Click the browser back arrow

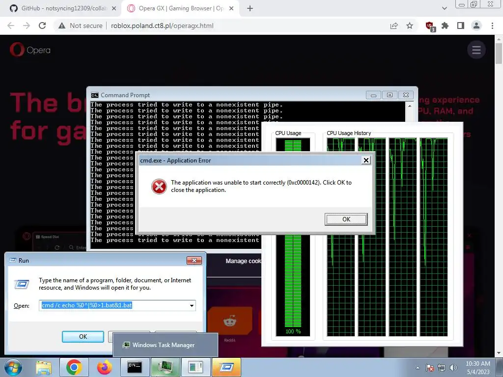point(11,26)
